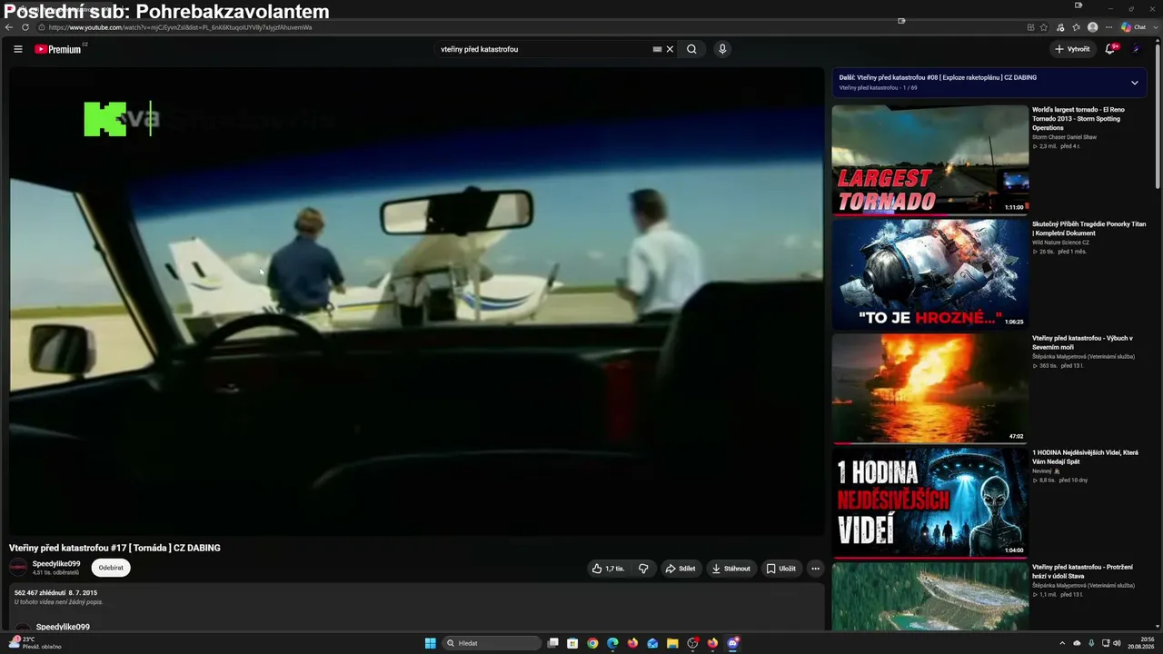Share the video via Sdílet
Screen dimensions: 1163x654
click(681, 569)
